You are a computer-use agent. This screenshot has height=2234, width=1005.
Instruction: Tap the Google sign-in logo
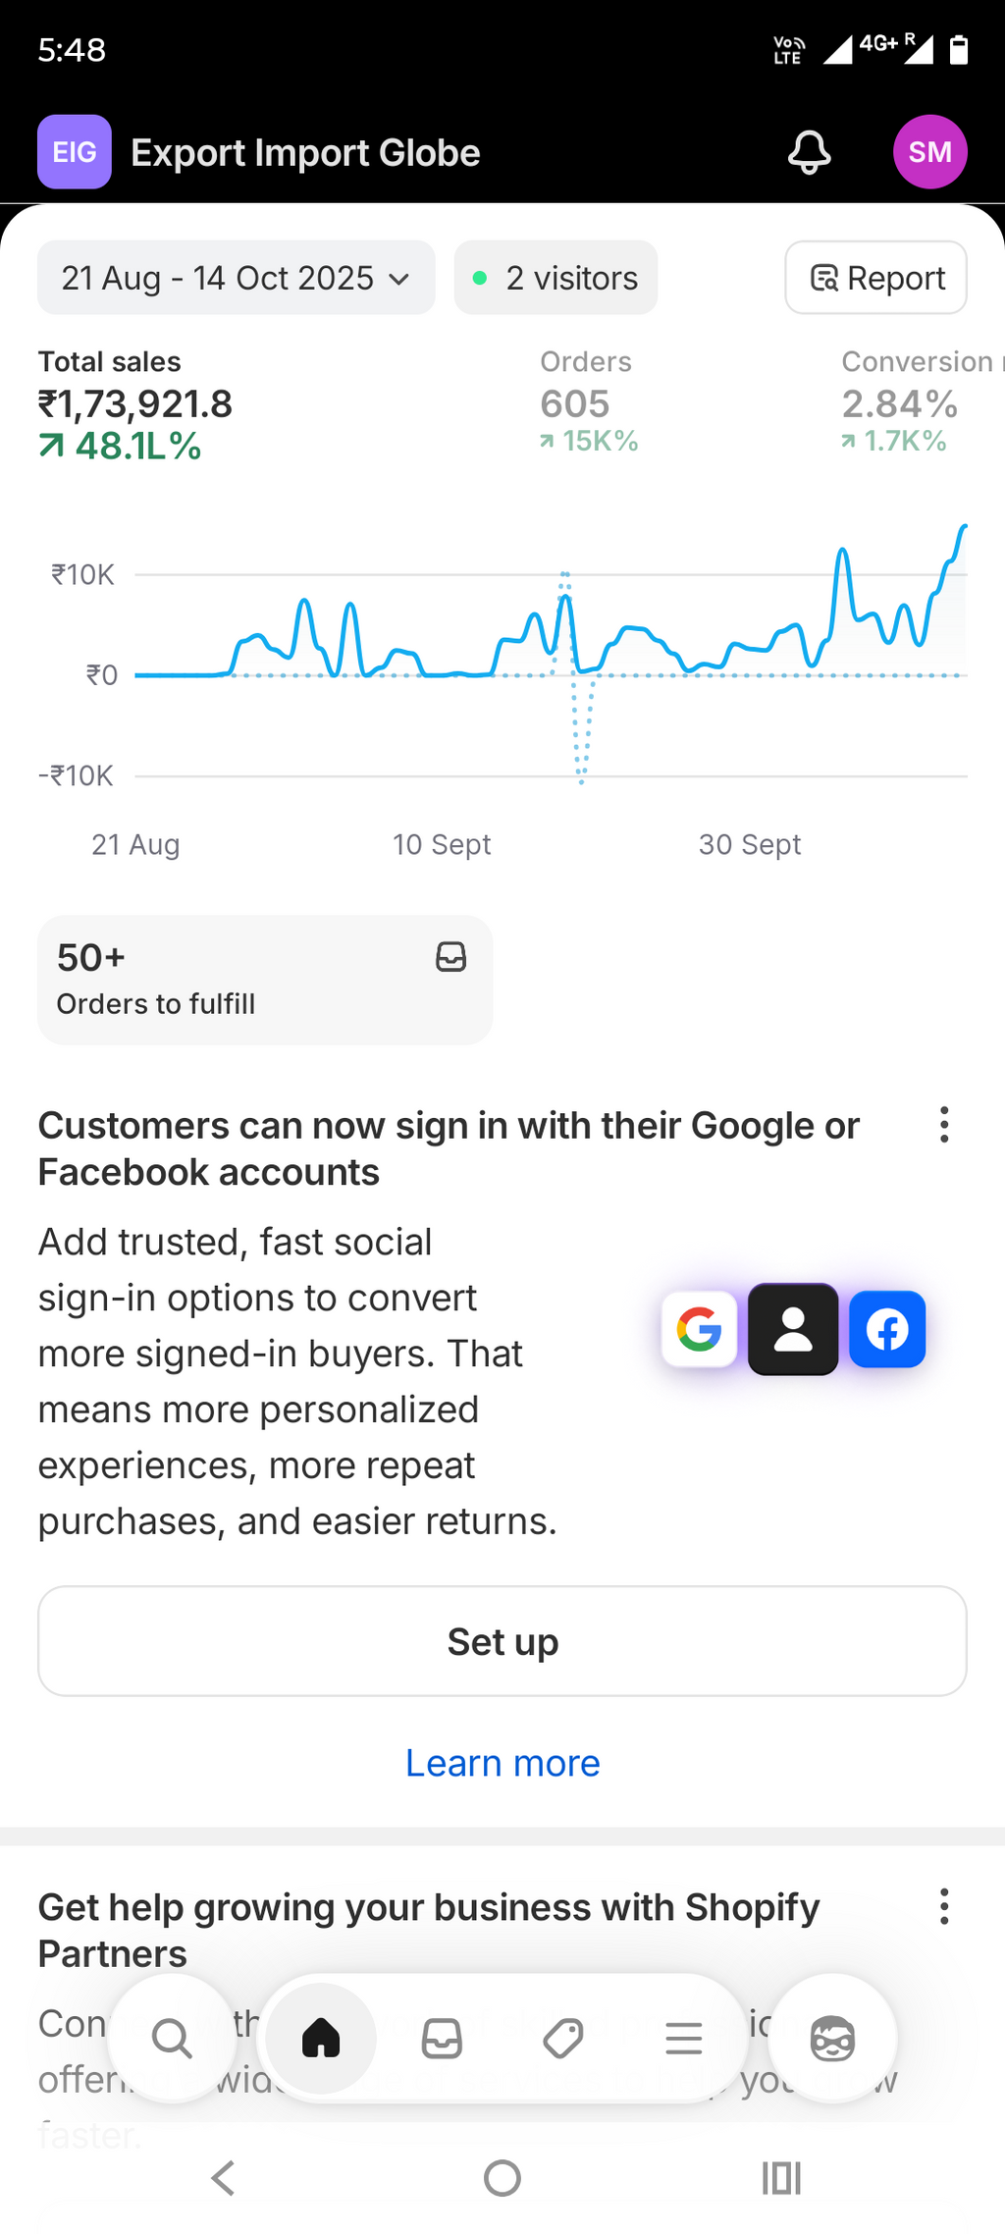tap(699, 1330)
